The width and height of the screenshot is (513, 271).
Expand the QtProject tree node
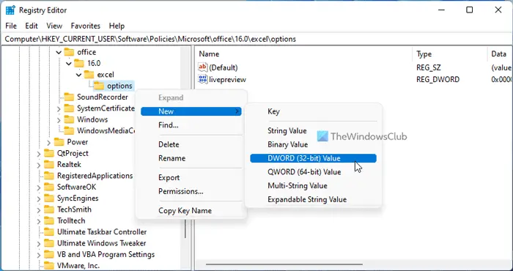pyautogui.click(x=39, y=154)
